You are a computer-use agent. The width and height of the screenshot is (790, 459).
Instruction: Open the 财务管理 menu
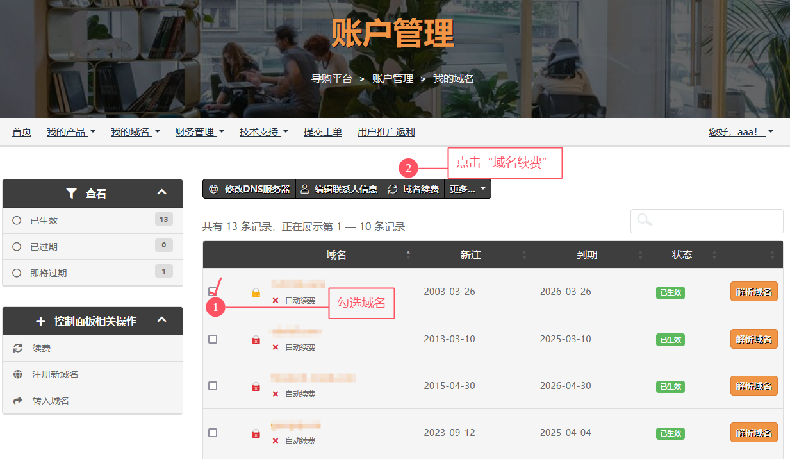coord(199,132)
